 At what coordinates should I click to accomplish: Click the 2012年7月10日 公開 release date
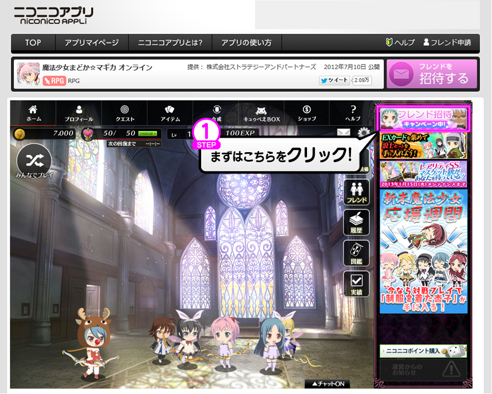tap(352, 67)
